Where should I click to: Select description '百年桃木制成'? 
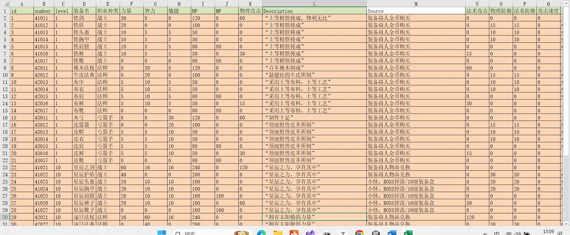314,68
